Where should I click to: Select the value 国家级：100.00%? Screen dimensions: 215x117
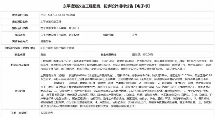point(143,54)
